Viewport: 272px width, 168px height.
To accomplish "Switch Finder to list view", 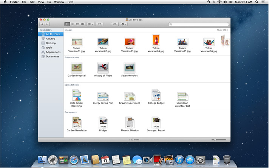I will [72, 24].
